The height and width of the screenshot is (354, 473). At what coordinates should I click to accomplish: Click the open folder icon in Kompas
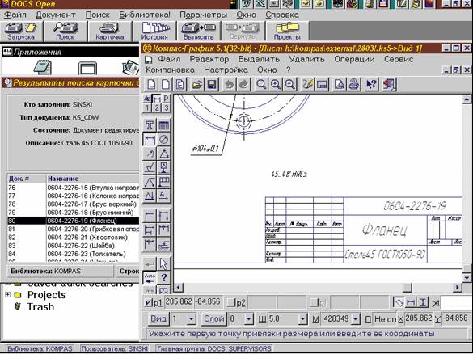(197, 84)
